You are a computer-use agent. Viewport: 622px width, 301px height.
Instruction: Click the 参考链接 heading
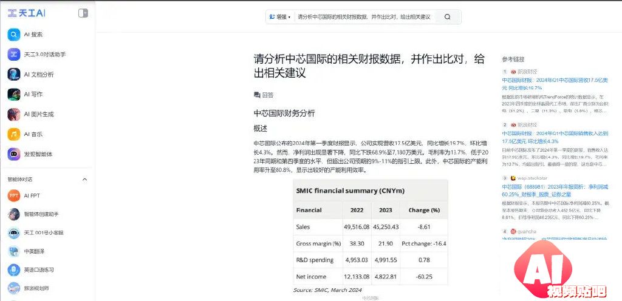click(513, 59)
